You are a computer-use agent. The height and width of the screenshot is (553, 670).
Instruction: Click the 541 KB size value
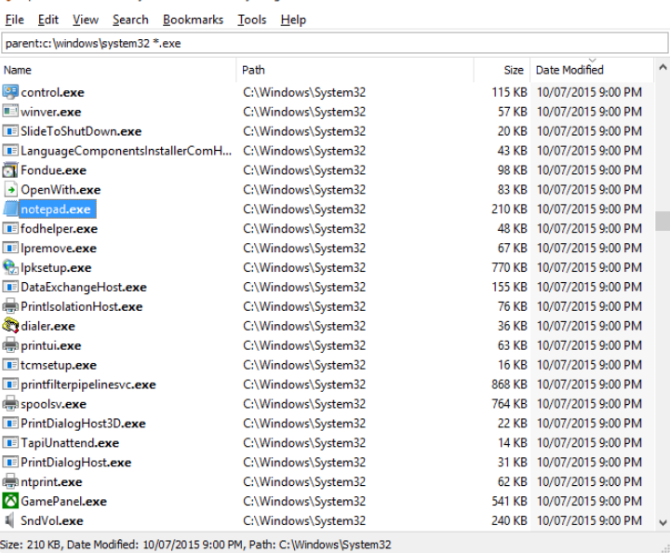click(x=509, y=501)
